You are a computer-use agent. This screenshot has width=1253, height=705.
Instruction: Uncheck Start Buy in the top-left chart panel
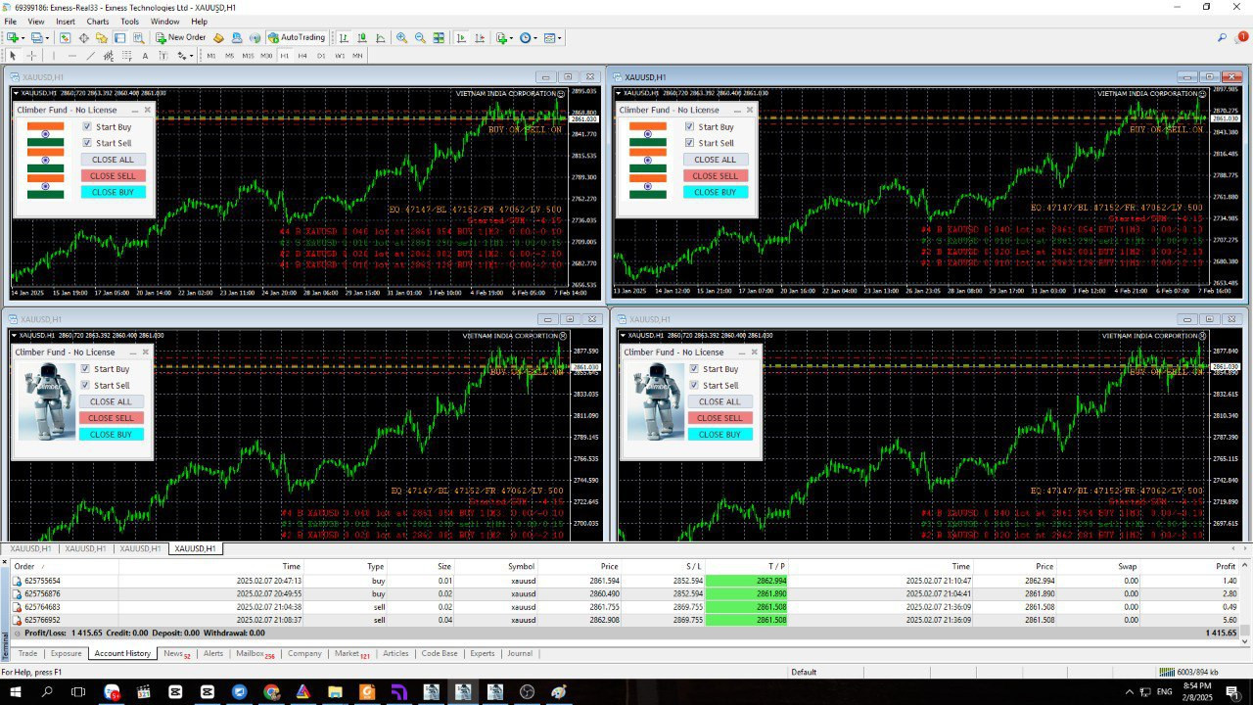pos(87,126)
